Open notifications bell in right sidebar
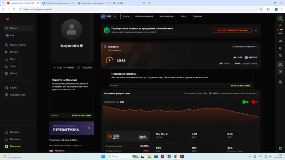The image size is (285, 160). (x=280, y=48)
